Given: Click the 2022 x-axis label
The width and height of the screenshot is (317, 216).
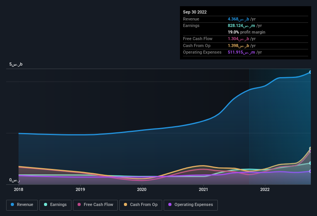Looking at the screenshot, I should [x=265, y=189].
